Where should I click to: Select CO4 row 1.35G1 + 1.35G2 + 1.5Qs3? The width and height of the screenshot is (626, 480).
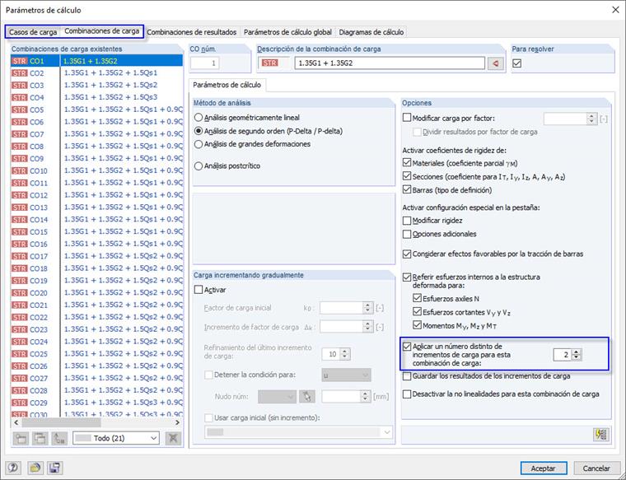pos(97,97)
